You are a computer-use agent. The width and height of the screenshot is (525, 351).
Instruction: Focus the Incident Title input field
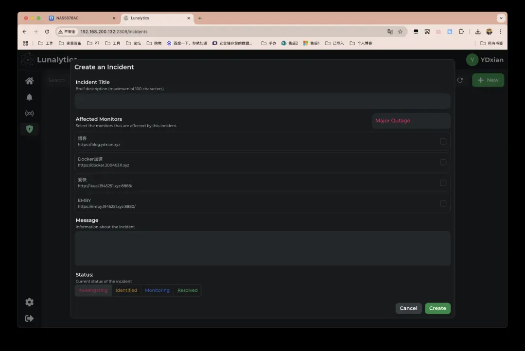click(262, 101)
